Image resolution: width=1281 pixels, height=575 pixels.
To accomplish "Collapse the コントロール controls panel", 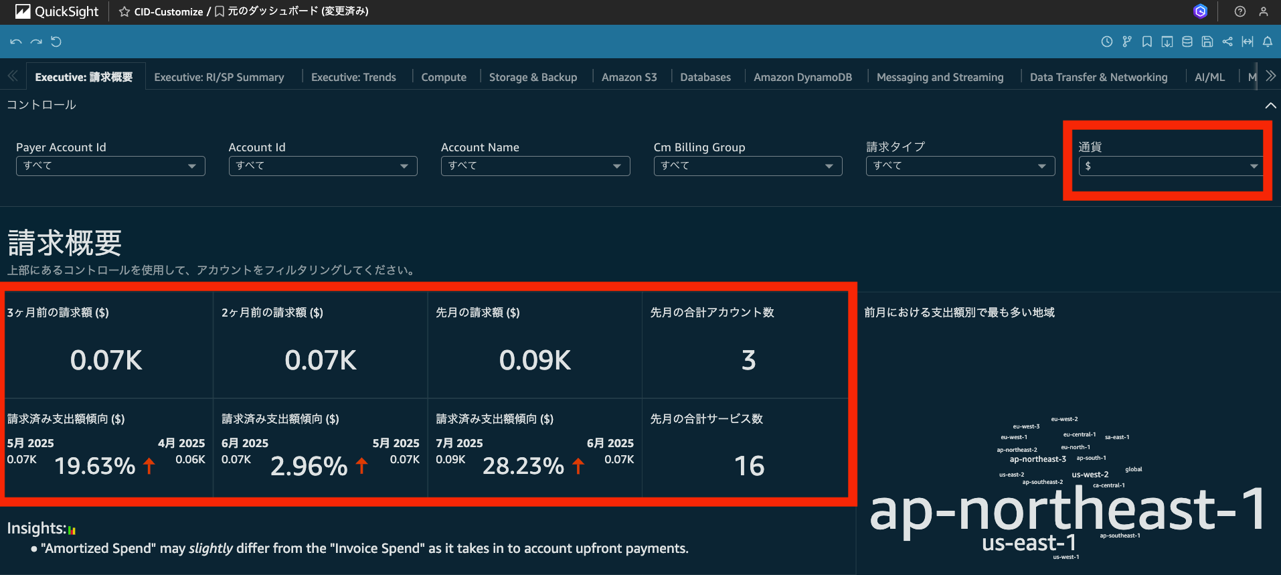I will tap(1270, 105).
